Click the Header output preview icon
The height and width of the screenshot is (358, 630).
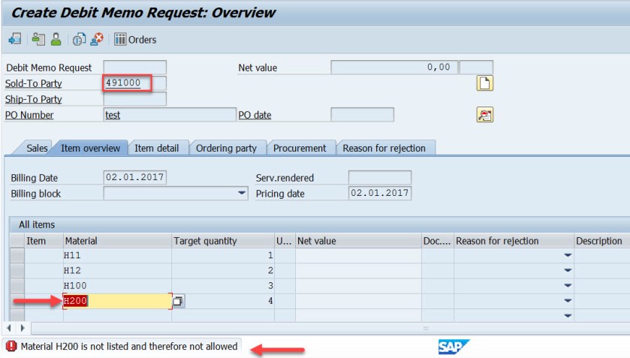pos(79,39)
